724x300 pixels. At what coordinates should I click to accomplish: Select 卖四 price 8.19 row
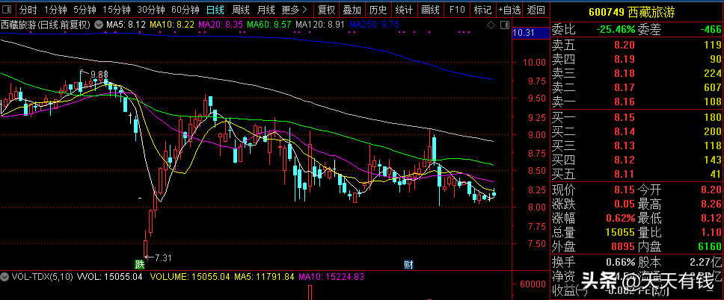point(636,59)
